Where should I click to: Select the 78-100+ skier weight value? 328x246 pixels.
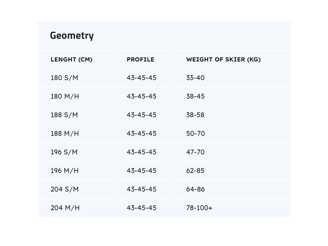(x=199, y=208)
